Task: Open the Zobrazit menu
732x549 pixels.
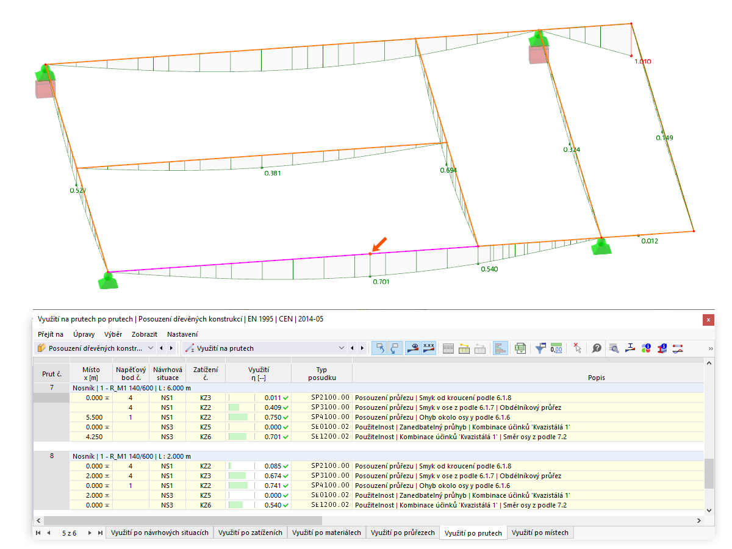Action: [144, 334]
